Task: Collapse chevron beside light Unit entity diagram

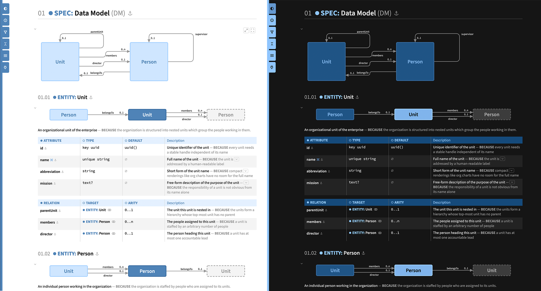Action: (35, 108)
